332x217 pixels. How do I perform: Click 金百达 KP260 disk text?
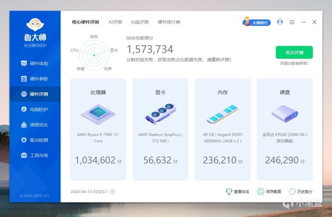pos(285,138)
